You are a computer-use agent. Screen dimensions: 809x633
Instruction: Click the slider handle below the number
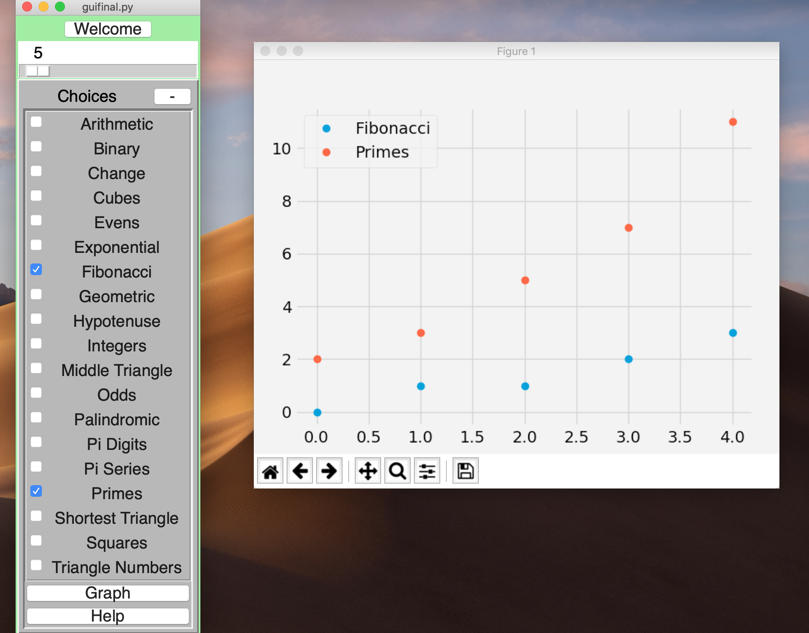pos(38,71)
